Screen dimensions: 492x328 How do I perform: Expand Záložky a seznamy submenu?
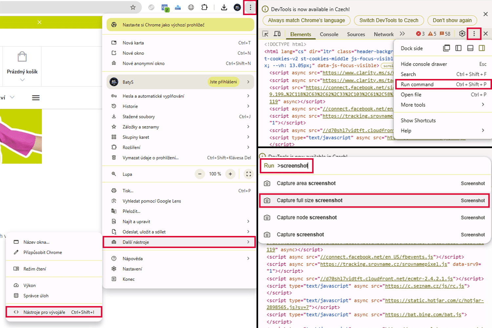click(x=179, y=127)
